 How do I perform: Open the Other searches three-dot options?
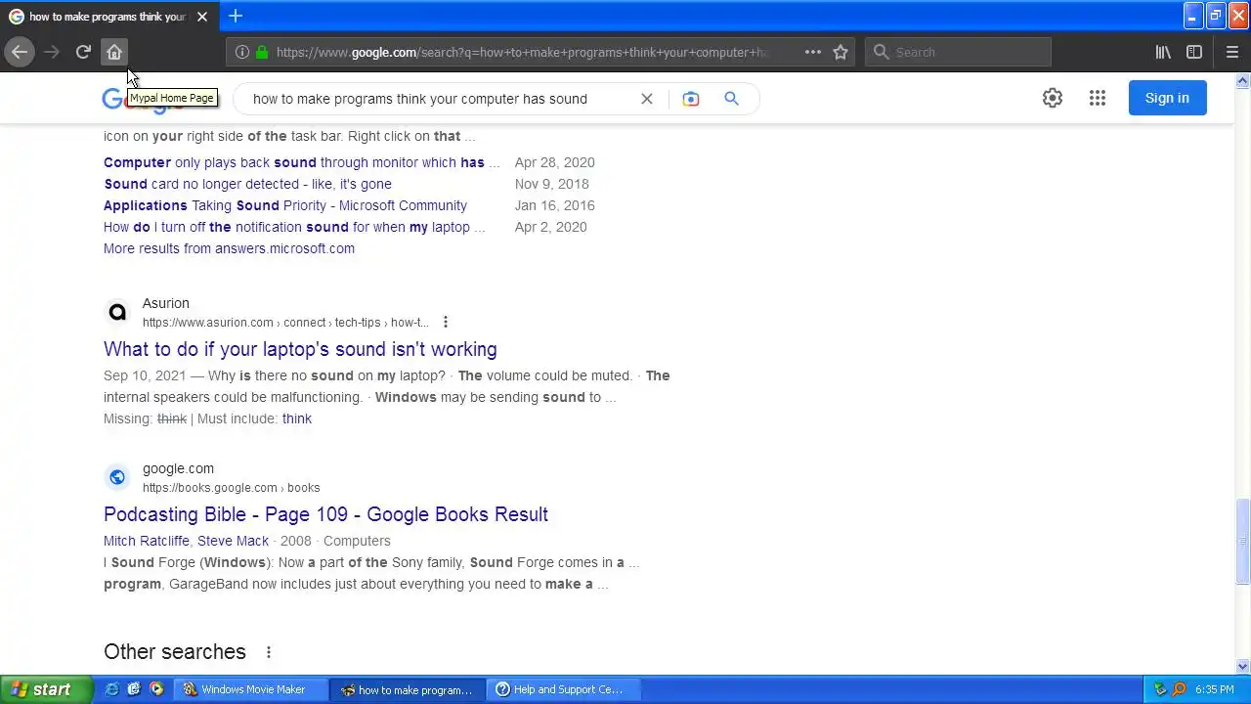click(268, 652)
